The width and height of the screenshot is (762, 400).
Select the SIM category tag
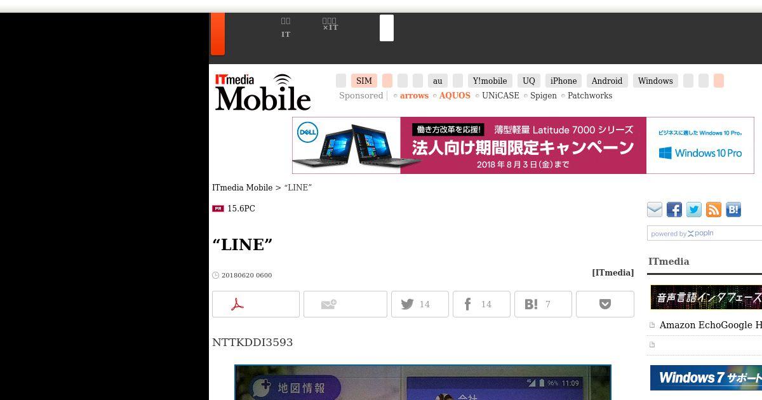[x=364, y=81]
